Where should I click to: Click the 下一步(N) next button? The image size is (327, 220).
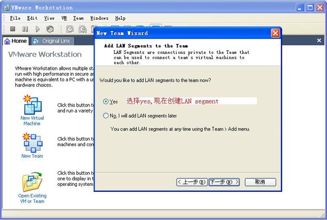pyautogui.click(x=224, y=182)
